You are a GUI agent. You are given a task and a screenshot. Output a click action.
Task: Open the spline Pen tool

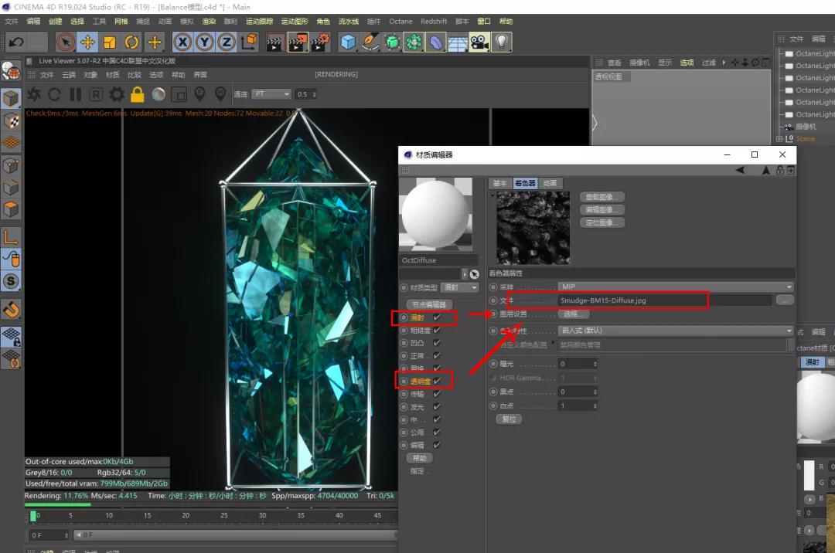click(370, 42)
